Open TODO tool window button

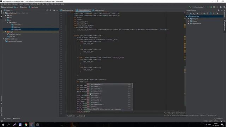pos(7,119)
